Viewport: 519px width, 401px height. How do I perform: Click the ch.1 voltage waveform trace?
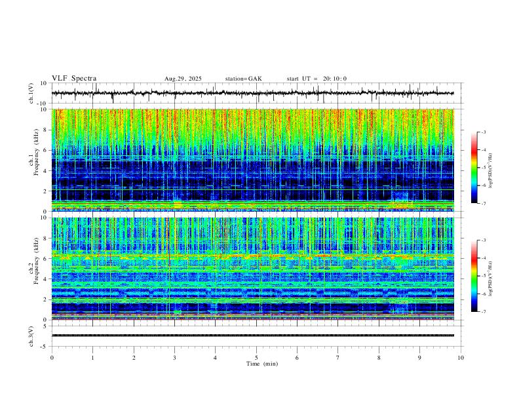tap(252, 93)
